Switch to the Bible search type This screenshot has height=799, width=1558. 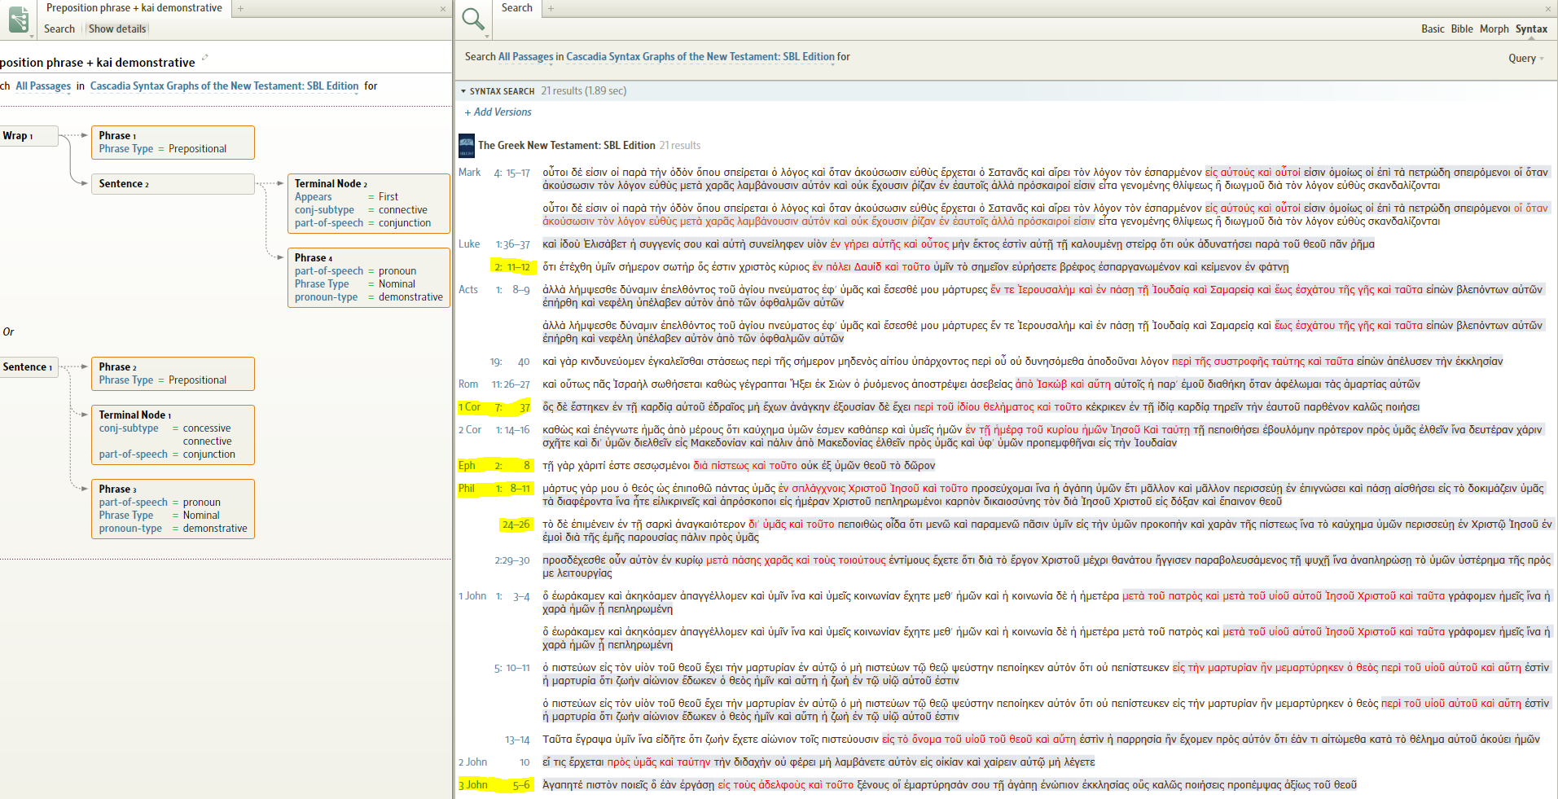coord(1462,29)
